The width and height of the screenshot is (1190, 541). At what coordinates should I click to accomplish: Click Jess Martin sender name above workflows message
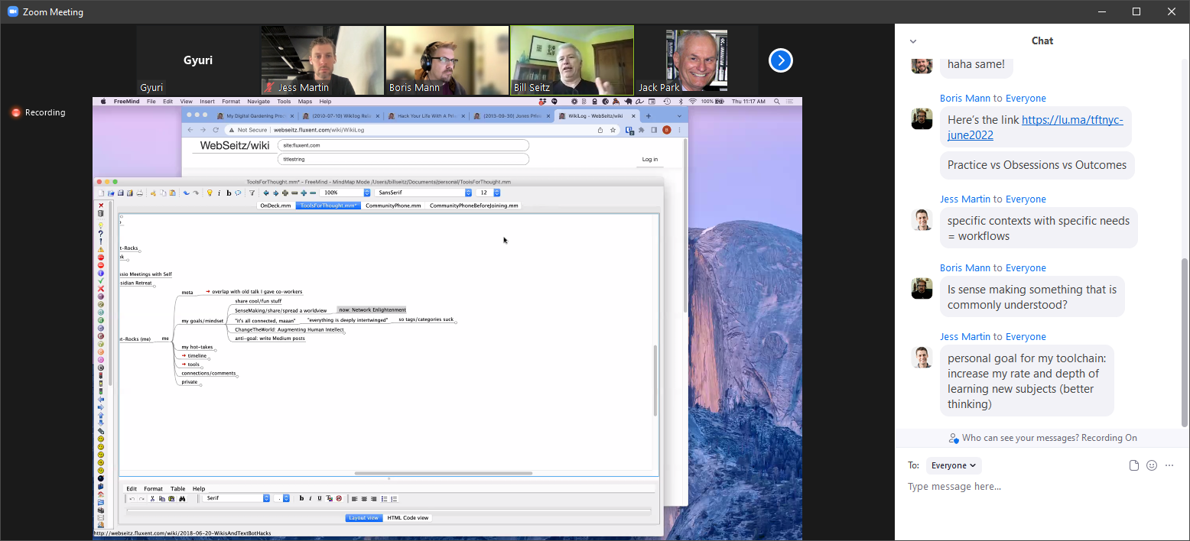pyautogui.click(x=965, y=199)
